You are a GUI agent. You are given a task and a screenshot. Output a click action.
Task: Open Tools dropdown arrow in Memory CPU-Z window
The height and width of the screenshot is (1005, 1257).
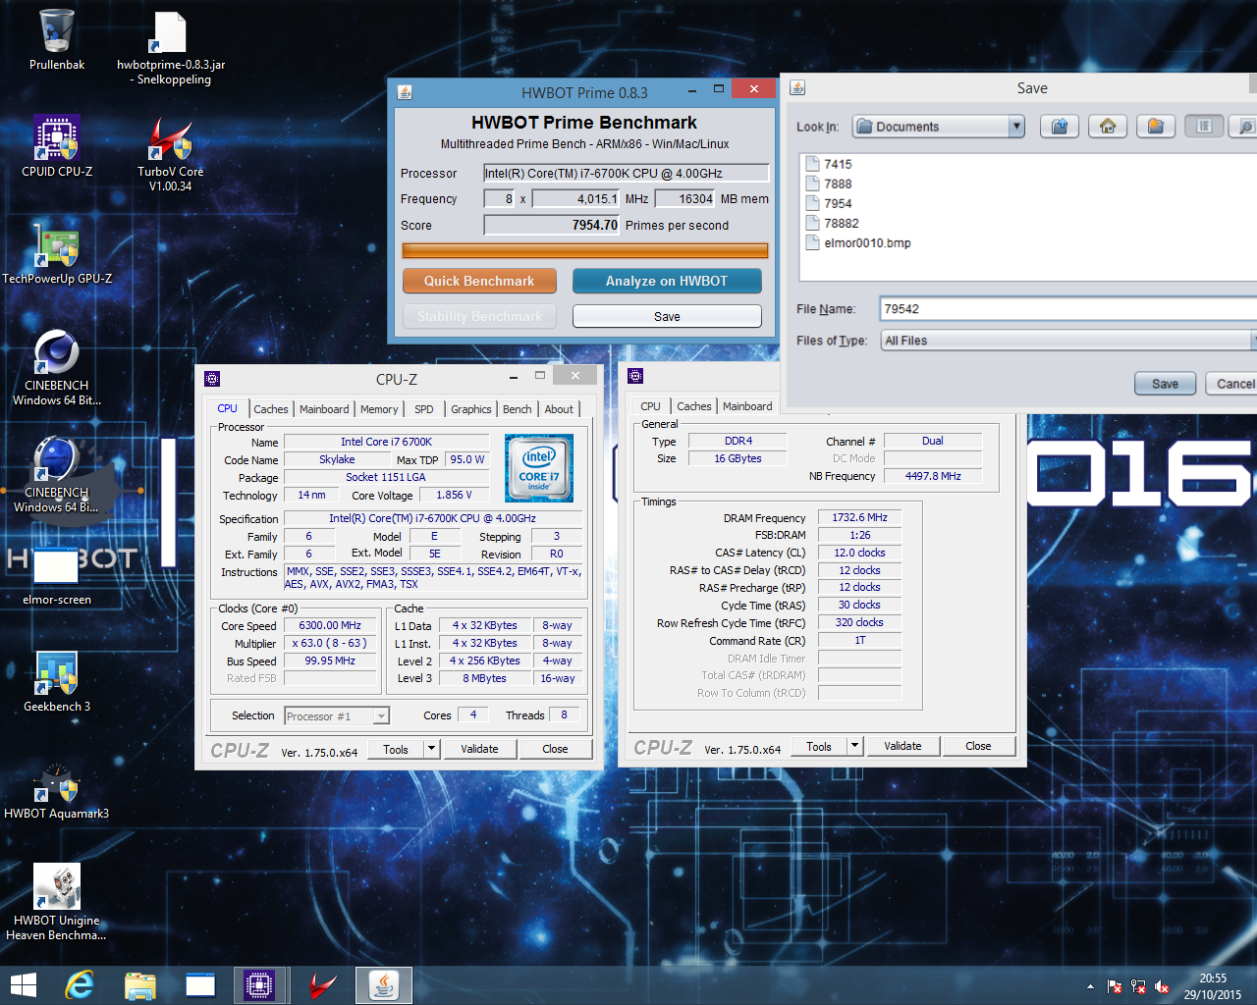854,746
